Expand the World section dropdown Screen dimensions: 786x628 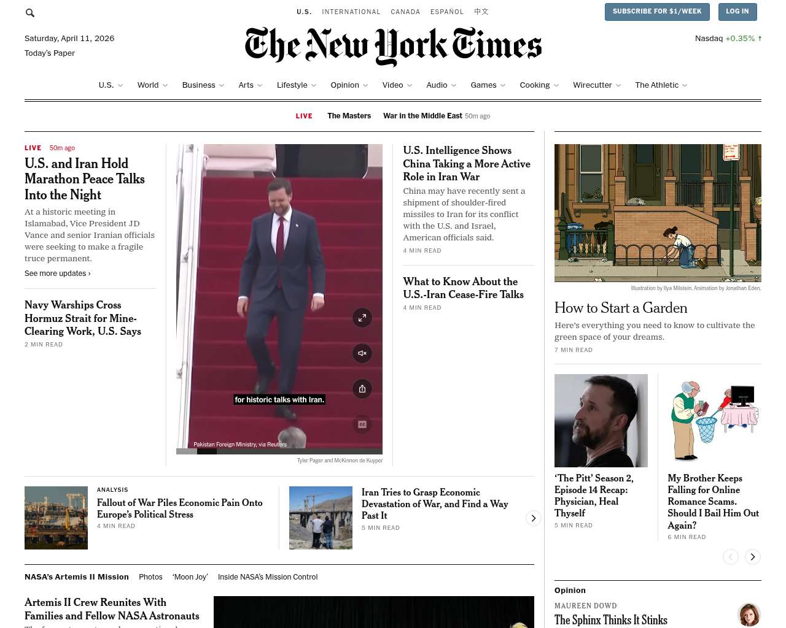[152, 85]
